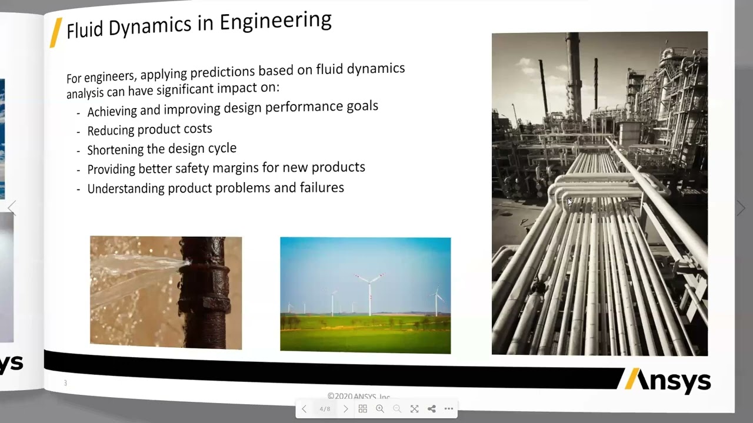Click 'Shortening the design cycle' bullet
753x423 pixels.
[162, 149]
